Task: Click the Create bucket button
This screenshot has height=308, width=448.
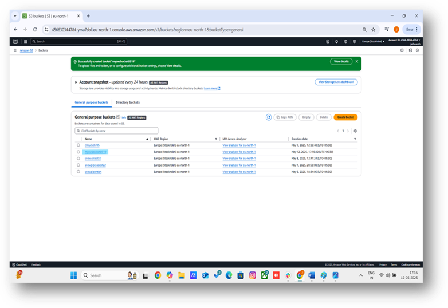Action: click(345, 117)
